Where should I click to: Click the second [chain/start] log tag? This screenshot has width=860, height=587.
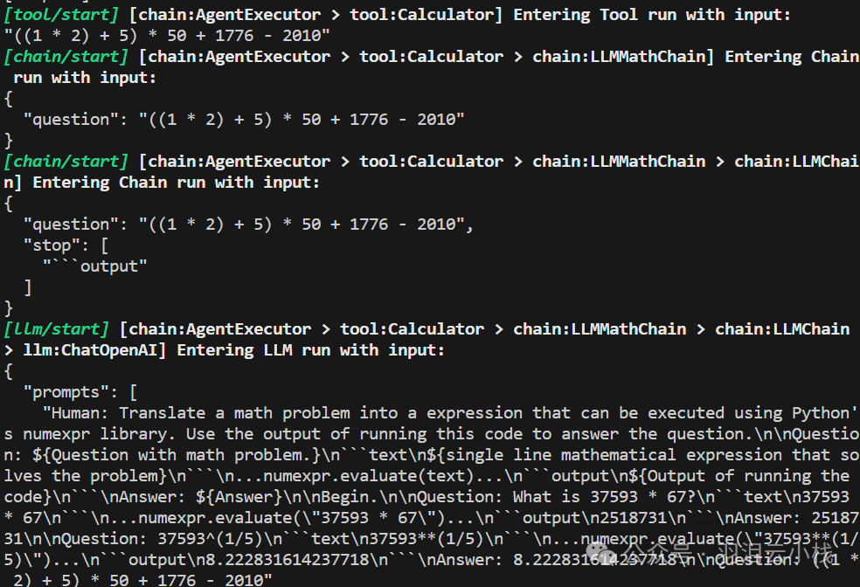[66, 162]
